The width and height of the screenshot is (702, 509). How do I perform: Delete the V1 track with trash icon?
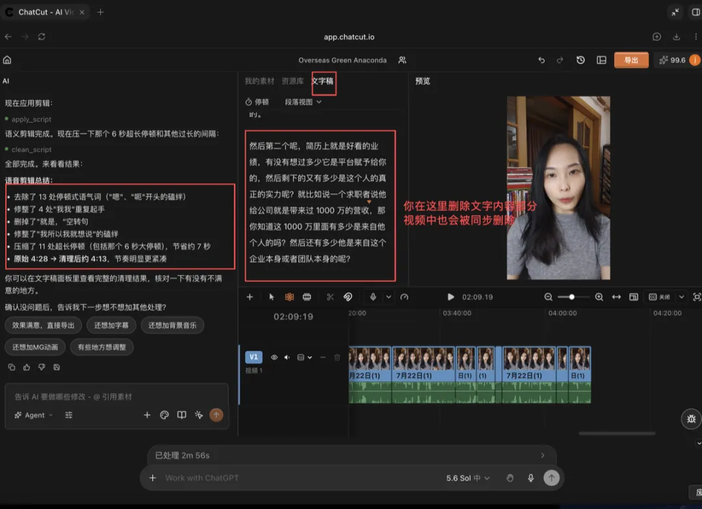pyautogui.click(x=337, y=358)
